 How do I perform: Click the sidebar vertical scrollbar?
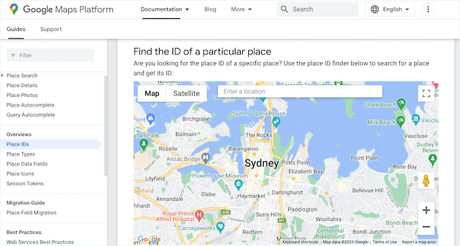coord(106,125)
